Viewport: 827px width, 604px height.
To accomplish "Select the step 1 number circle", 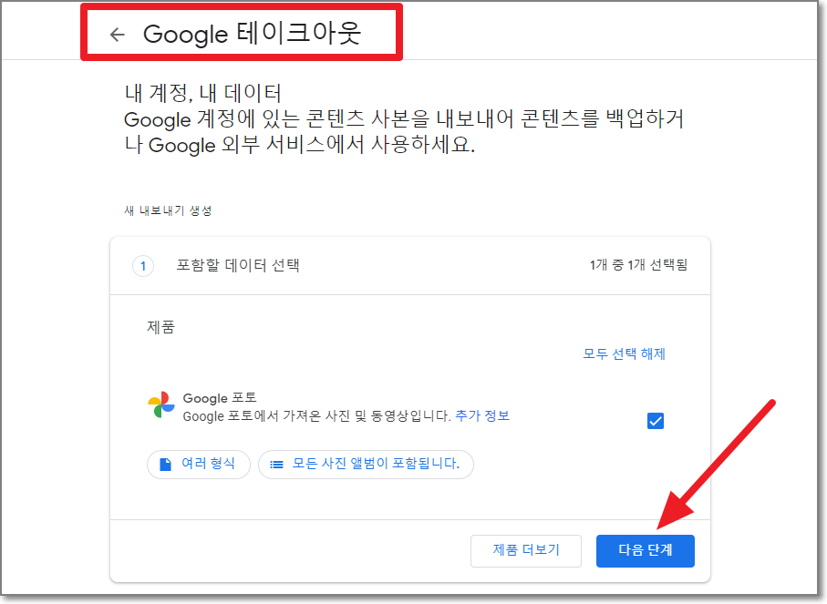I will point(143,266).
